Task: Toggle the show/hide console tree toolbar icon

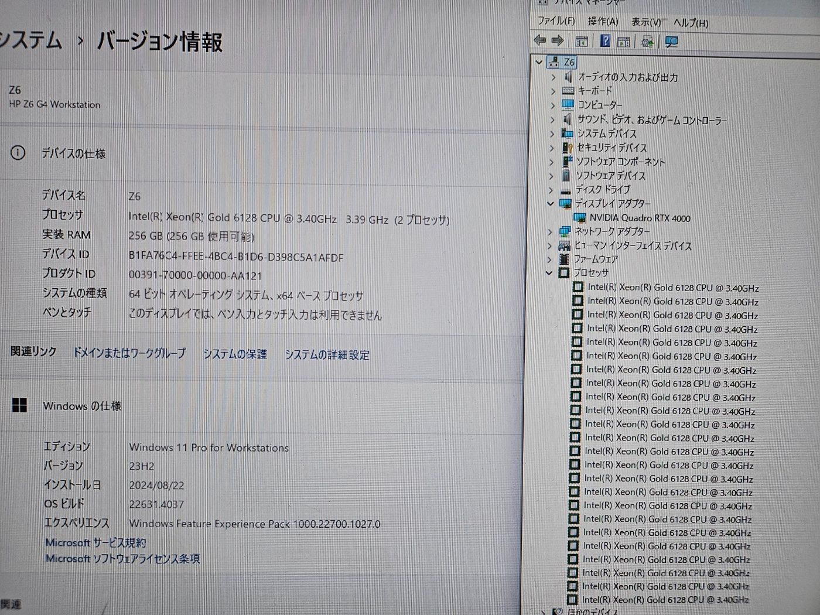Action: 582,42
